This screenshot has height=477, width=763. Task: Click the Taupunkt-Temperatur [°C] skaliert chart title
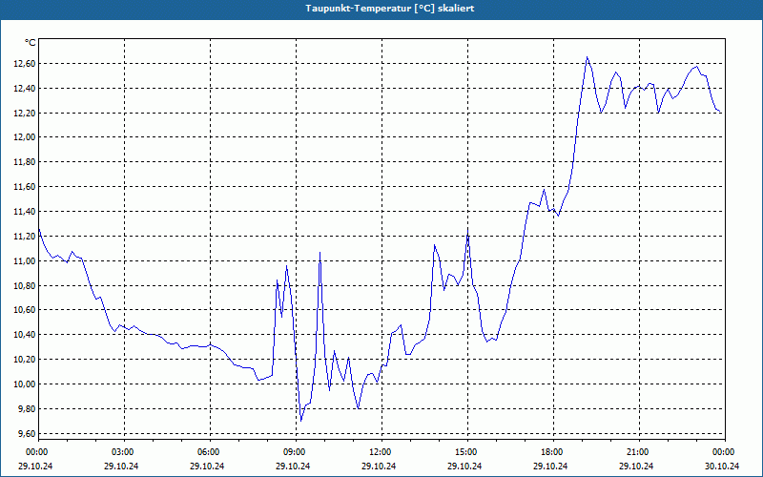click(390, 9)
